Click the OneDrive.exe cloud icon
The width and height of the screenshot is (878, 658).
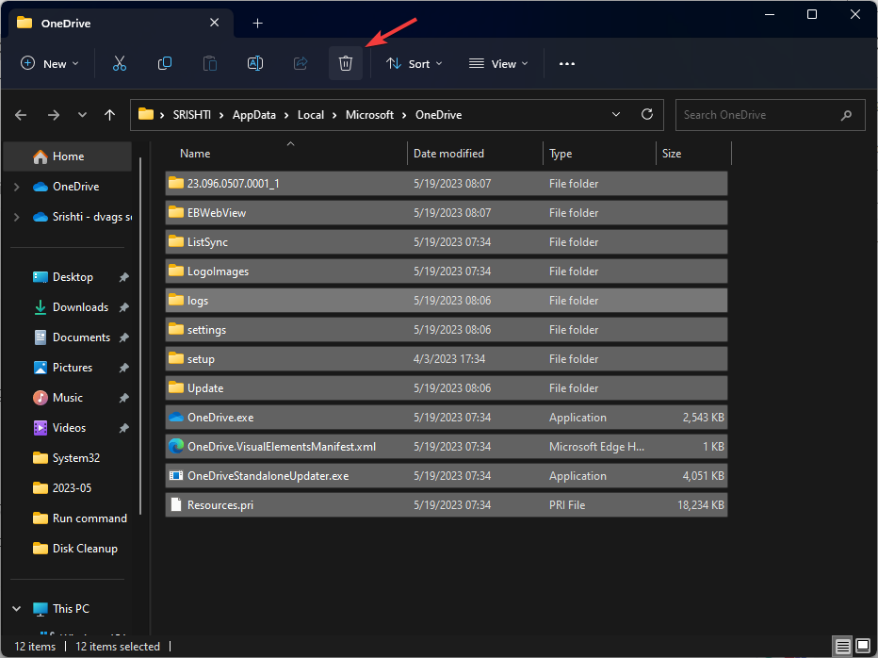[x=176, y=417]
